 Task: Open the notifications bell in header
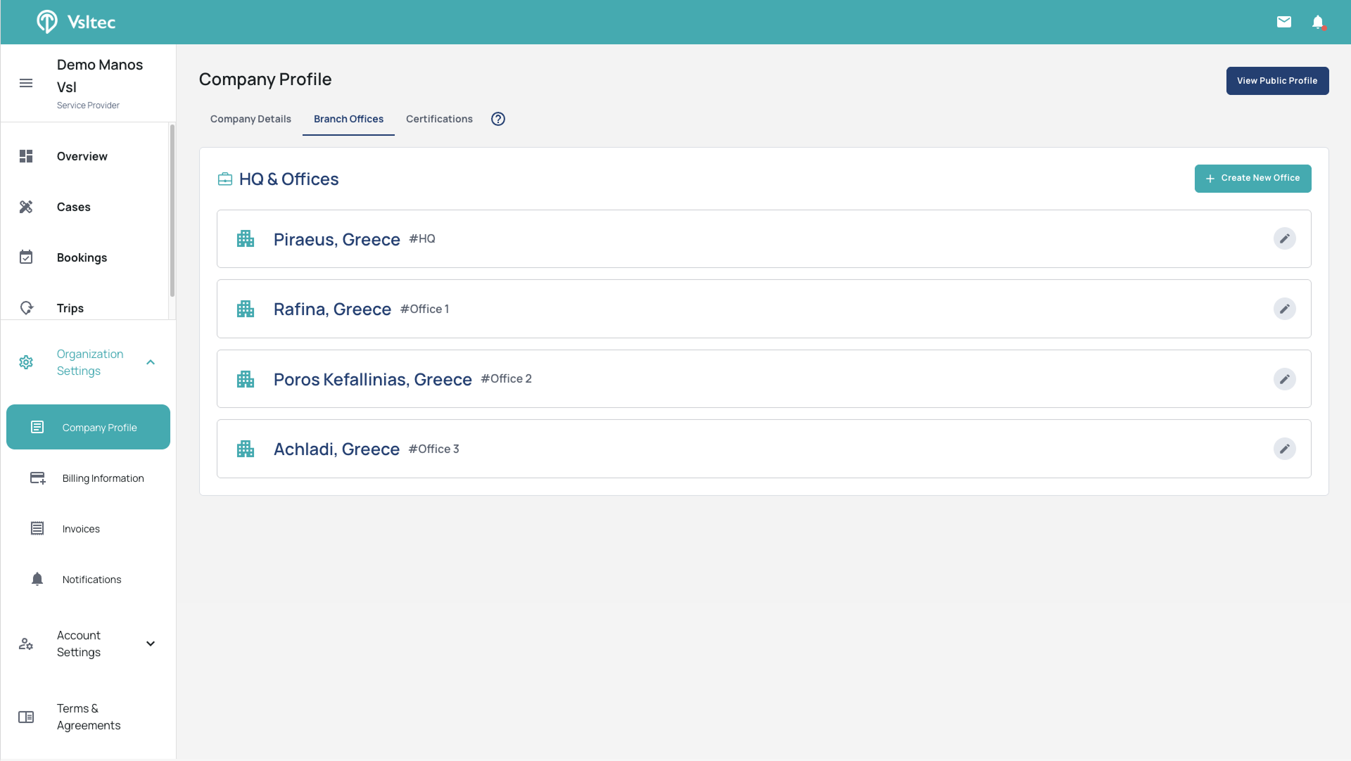(x=1318, y=22)
